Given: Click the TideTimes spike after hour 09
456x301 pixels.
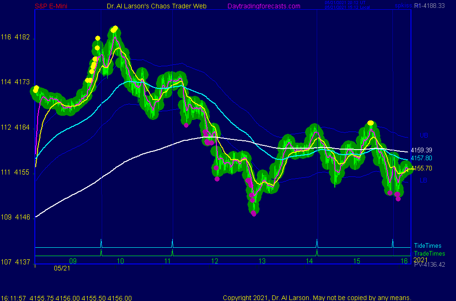Looking at the screenshot, I should 101,243.
